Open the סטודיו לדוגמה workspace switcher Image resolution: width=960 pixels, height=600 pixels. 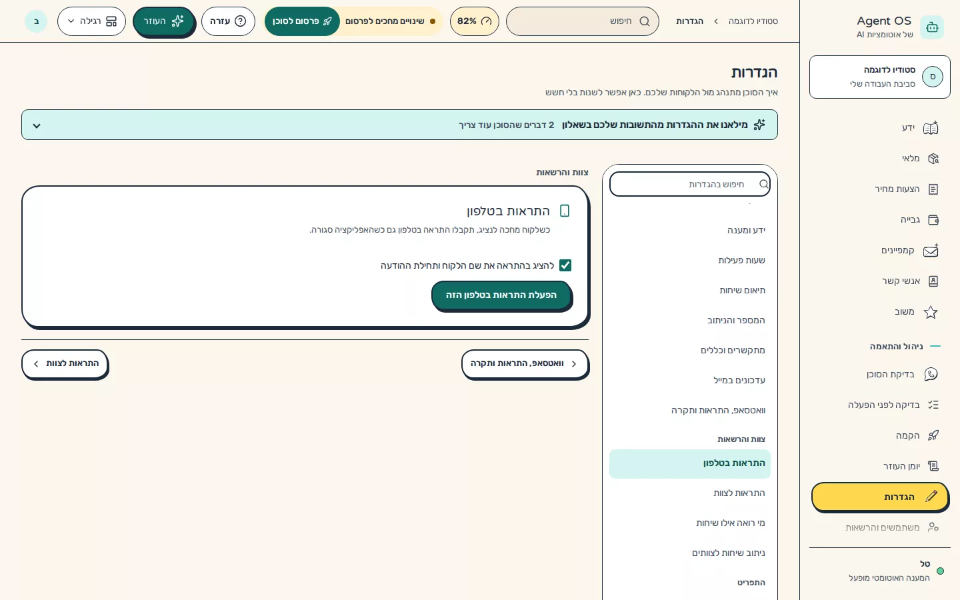tap(879, 77)
